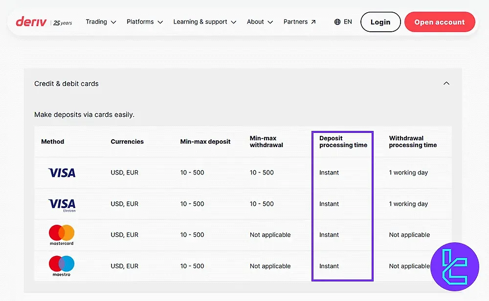Click the Min-max deposit column header
Screen dimensions: 489x301
click(x=205, y=142)
